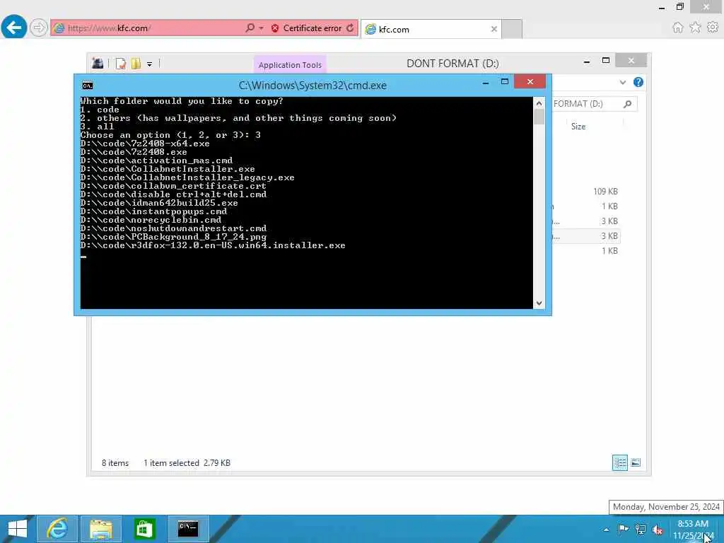The width and height of the screenshot is (724, 543).
Task: Open a new browser tab
Action: pyautogui.click(x=512, y=29)
